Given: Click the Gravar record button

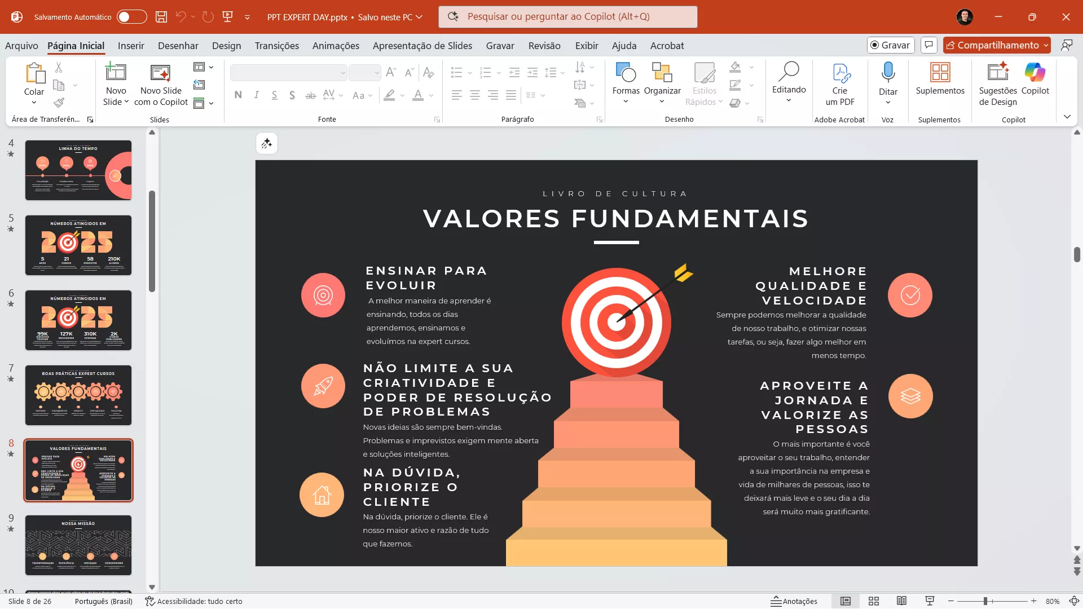Looking at the screenshot, I should pos(890,45).
